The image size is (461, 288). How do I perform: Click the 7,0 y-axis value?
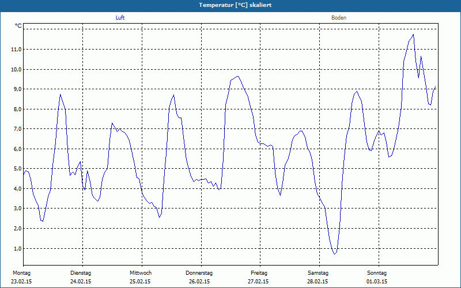pos(17,129)
